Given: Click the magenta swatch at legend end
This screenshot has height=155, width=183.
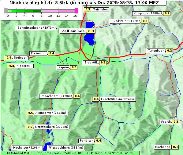Looking at the screenshot, I should 77,11.
